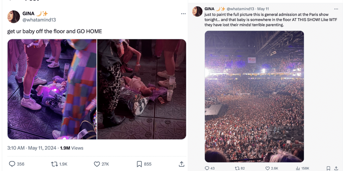Open the May 11 date link on the reply
Screen dimensions: 343x171
tap(263, 9)
